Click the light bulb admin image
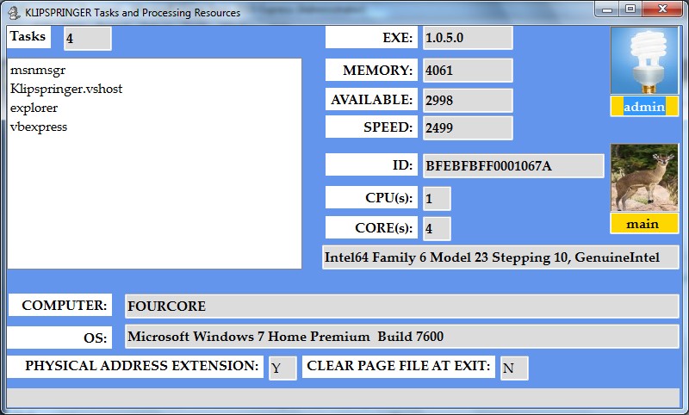 click(644, 60)
